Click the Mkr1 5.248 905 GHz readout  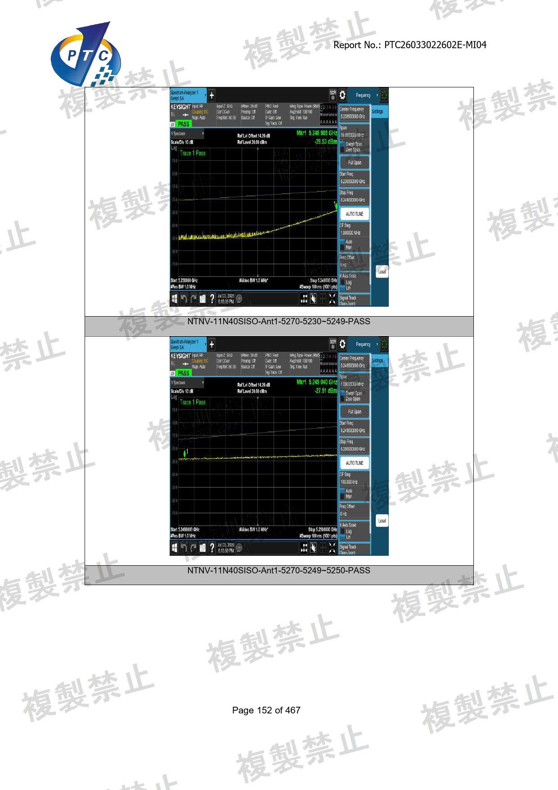point(317,133)
